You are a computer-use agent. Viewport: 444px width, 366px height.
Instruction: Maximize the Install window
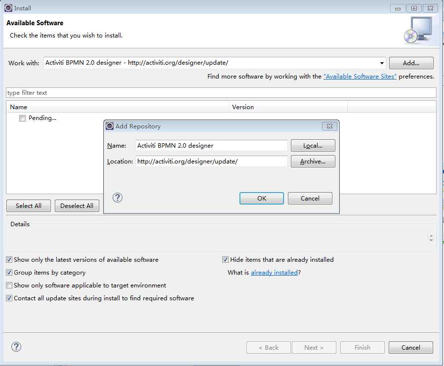[414, 8]
